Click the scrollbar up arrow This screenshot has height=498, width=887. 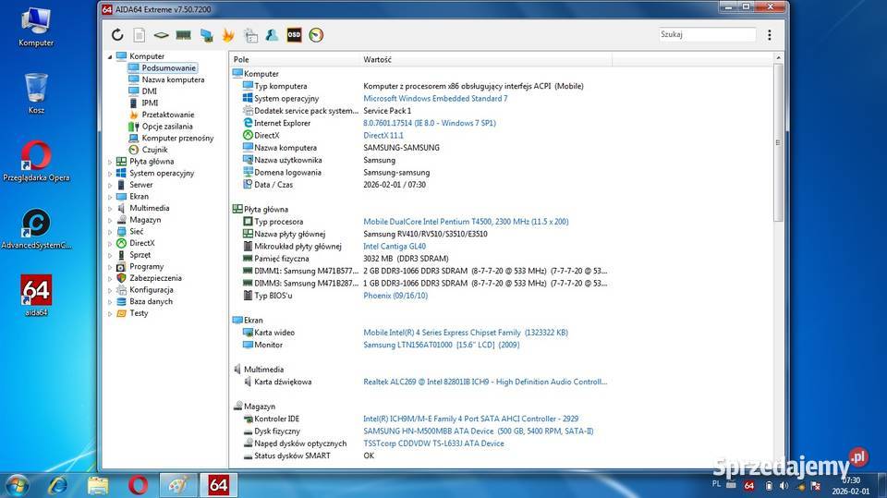coord(778,57)
